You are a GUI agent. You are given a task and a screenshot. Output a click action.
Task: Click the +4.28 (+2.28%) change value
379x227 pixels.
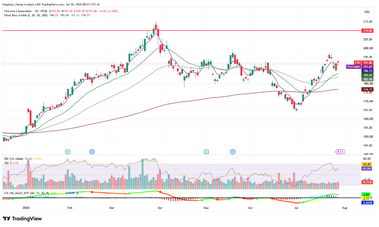109,11
